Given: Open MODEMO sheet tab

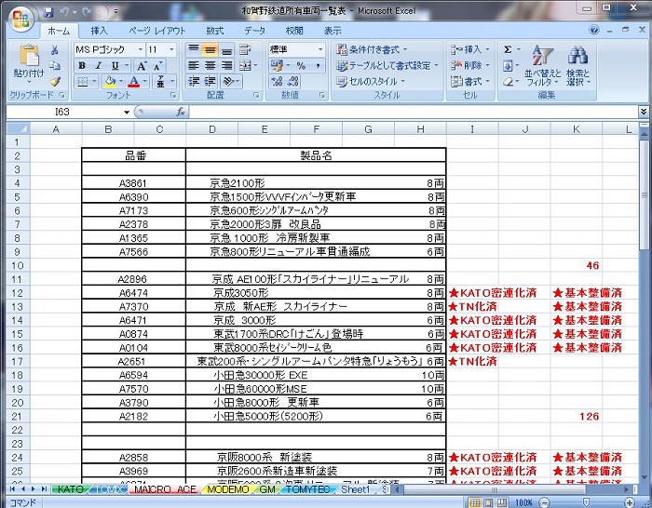Looking at the screenshot, I should [x=227, y=489].
